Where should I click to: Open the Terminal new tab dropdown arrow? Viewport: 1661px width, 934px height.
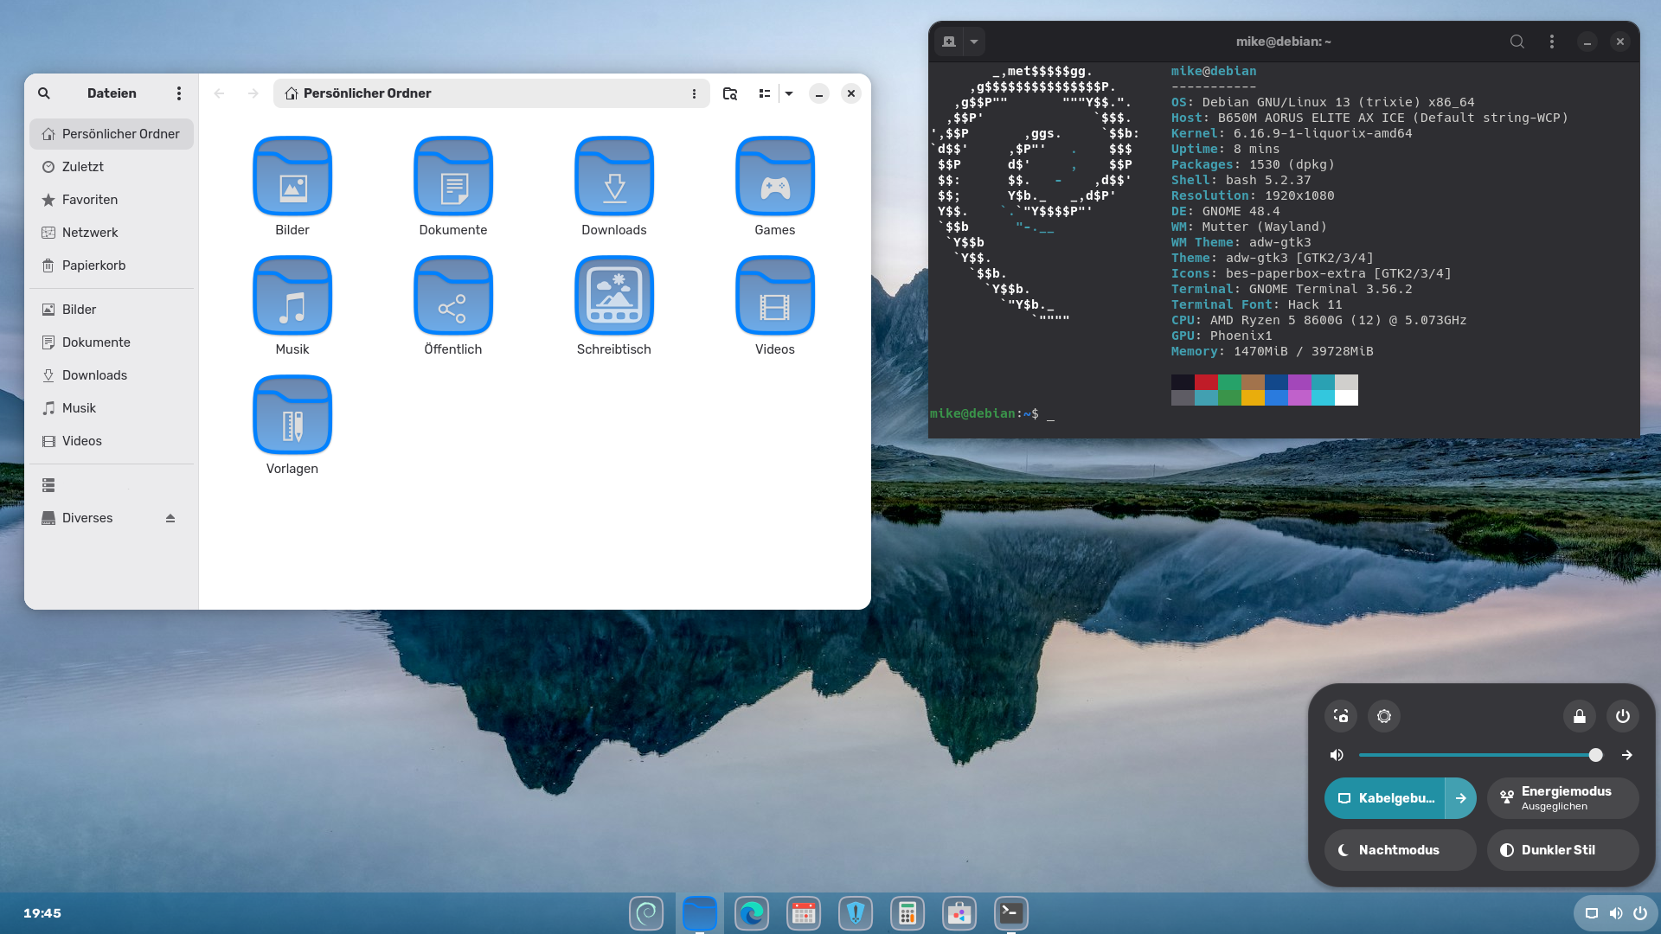974,42
